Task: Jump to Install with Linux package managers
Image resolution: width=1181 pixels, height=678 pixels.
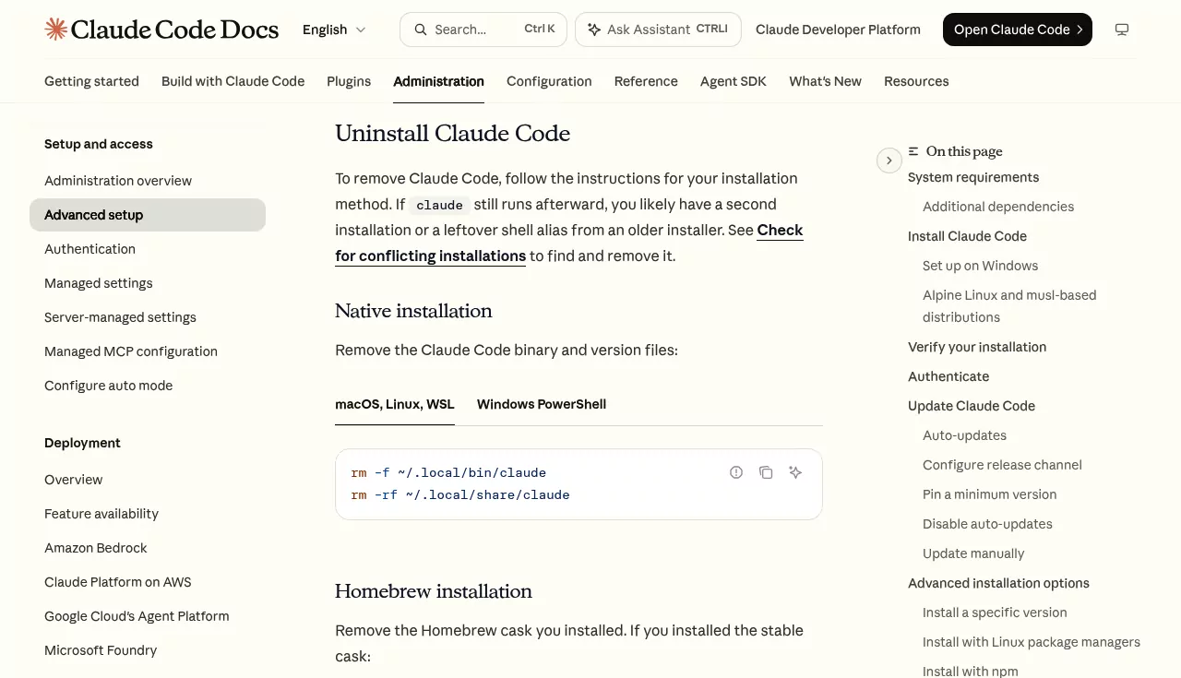Action: [x=1032, y=642]
